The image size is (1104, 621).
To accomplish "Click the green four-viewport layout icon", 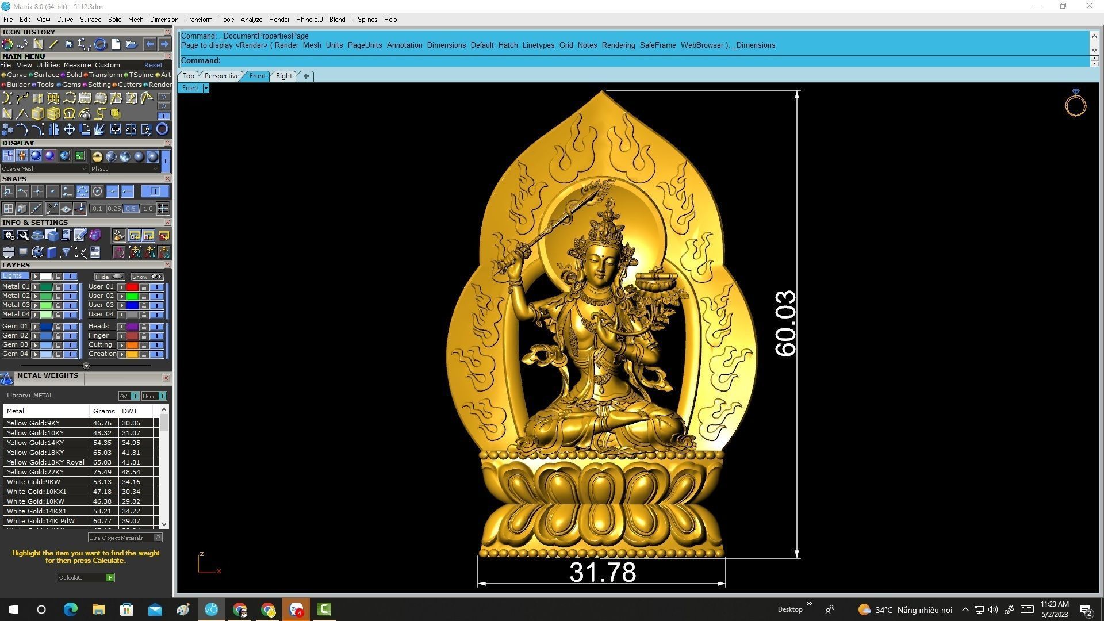I will tap(79, 156).
